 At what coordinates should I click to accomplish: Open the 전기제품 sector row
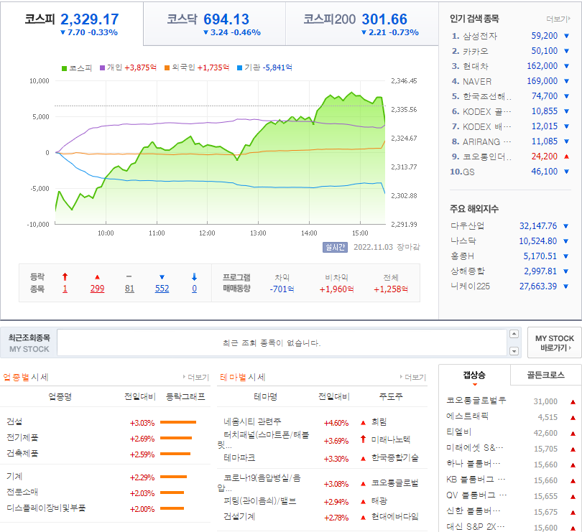pyautogui.click(x=22, y=438)
